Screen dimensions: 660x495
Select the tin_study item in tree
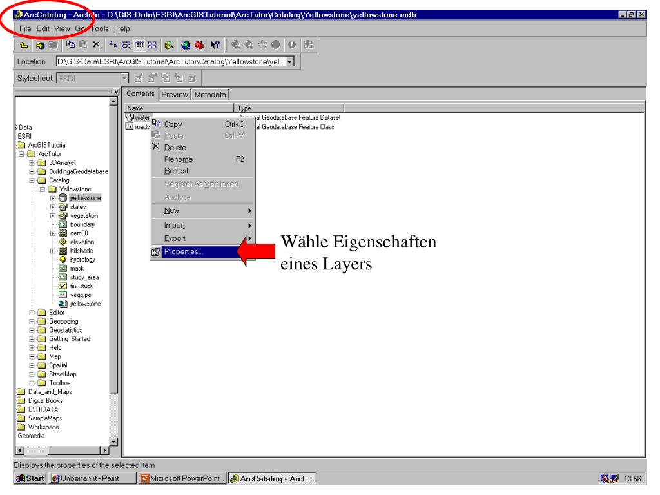coord(82,286)
